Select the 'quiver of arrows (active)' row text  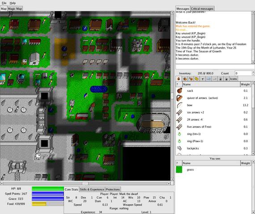pos(202,98)
